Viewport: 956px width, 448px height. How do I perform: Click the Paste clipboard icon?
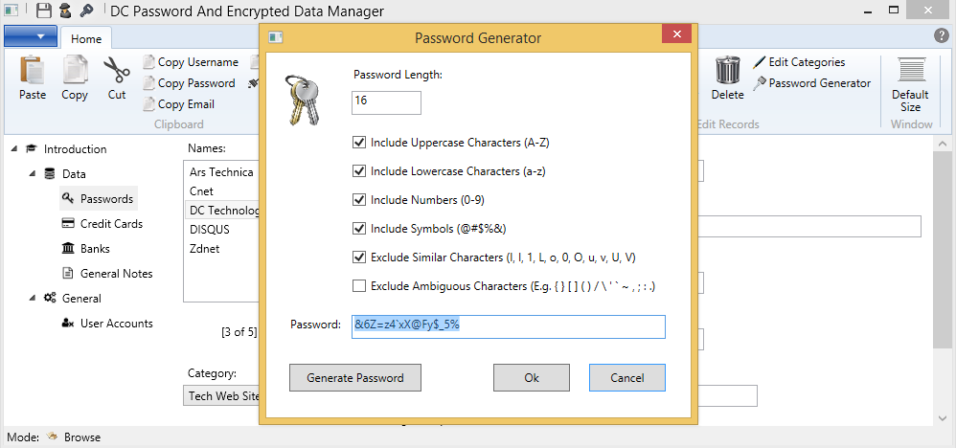coord(32,72)
